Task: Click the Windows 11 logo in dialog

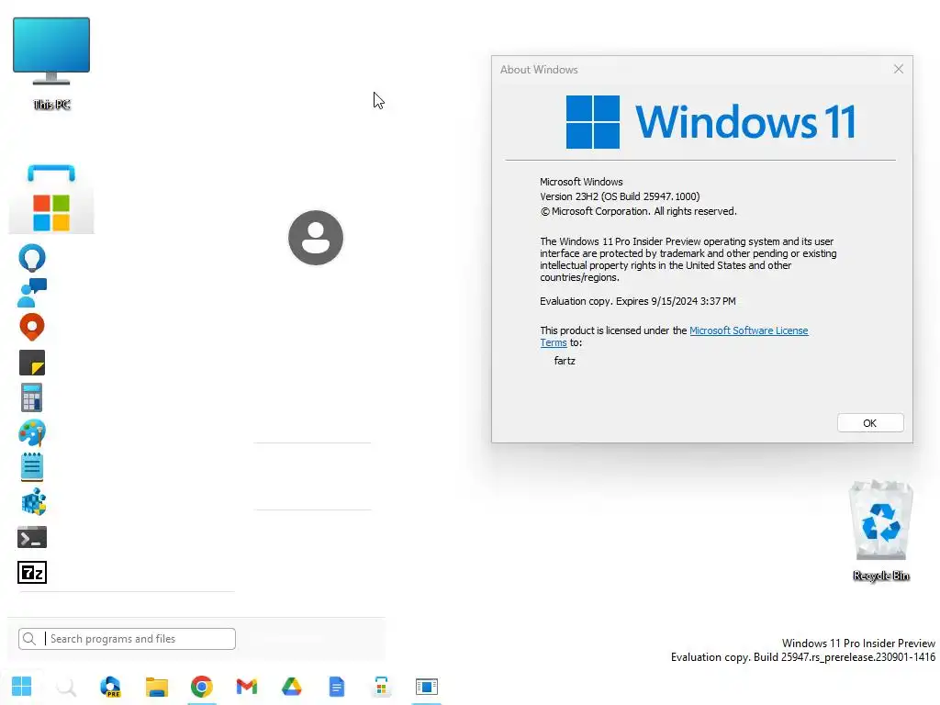Action: [711, 122]
